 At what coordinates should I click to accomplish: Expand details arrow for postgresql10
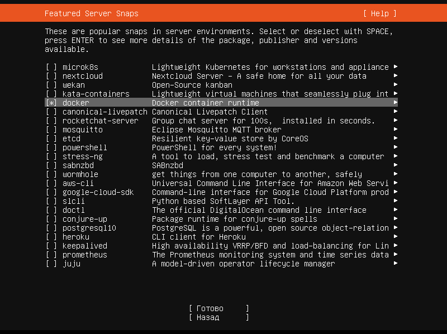coord(396,227)
